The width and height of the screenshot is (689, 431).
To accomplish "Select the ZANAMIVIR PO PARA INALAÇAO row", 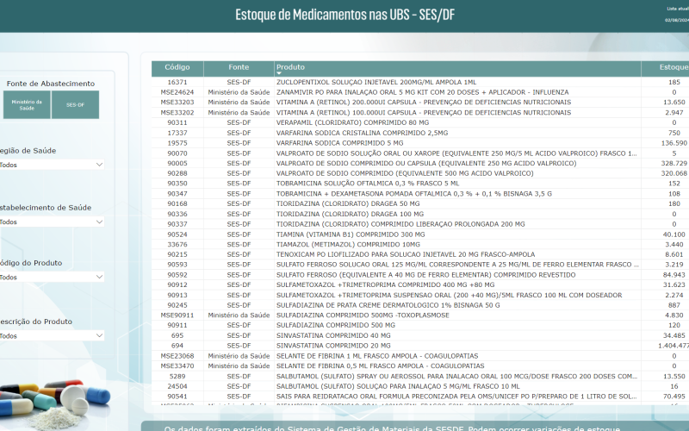I will (420, 92).
